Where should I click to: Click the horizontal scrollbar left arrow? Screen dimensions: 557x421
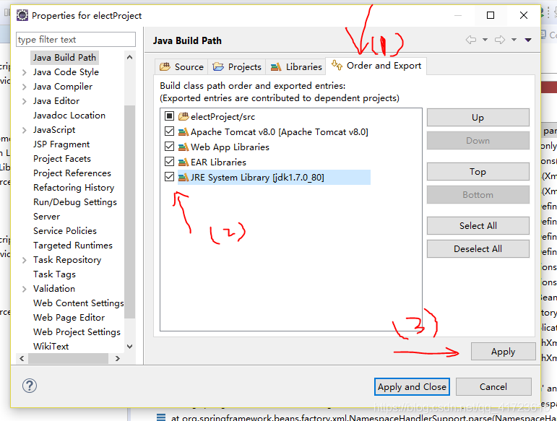pos(22,358)
